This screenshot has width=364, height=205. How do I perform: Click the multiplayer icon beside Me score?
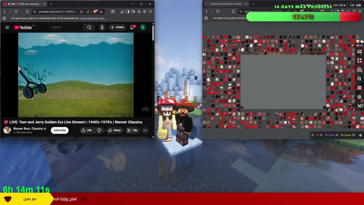[x=313, y=135]
